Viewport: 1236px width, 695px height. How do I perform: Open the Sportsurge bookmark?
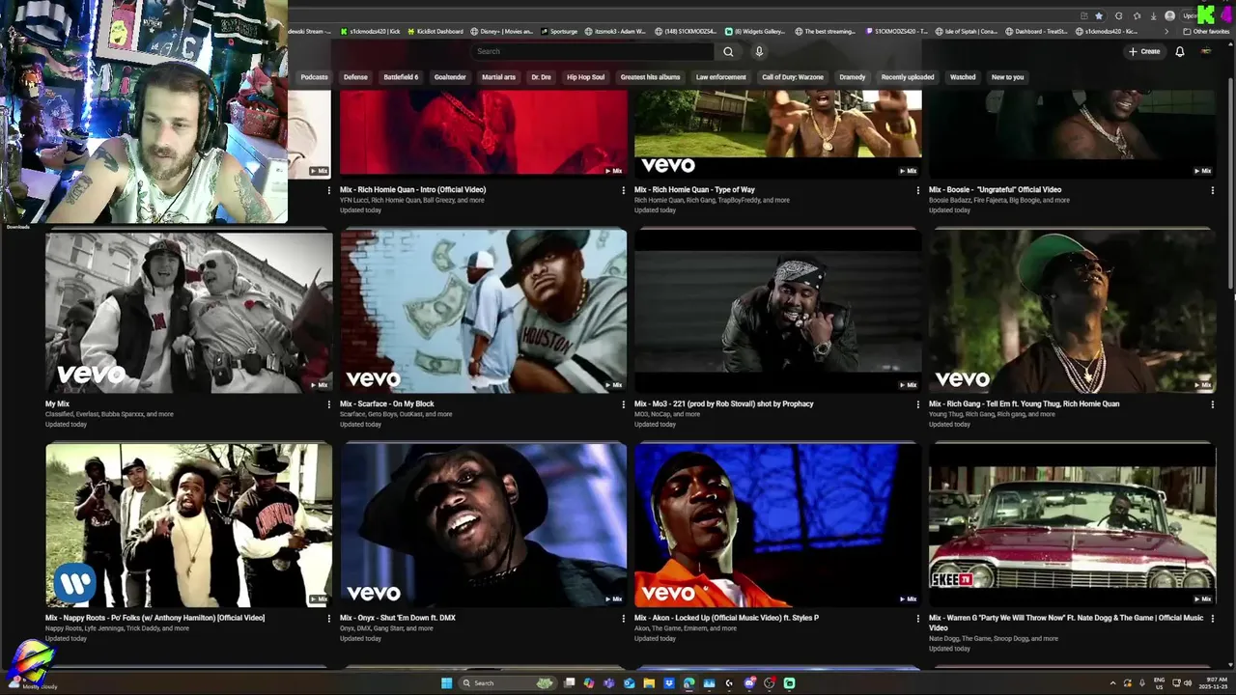(559, 31)
